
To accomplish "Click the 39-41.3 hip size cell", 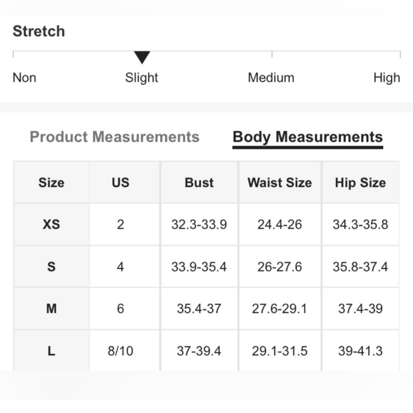I will click(360, 351).
